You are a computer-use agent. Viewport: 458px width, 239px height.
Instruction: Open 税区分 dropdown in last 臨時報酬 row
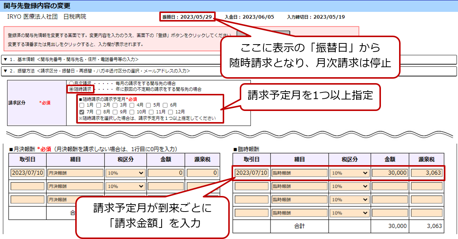[350, 213]
